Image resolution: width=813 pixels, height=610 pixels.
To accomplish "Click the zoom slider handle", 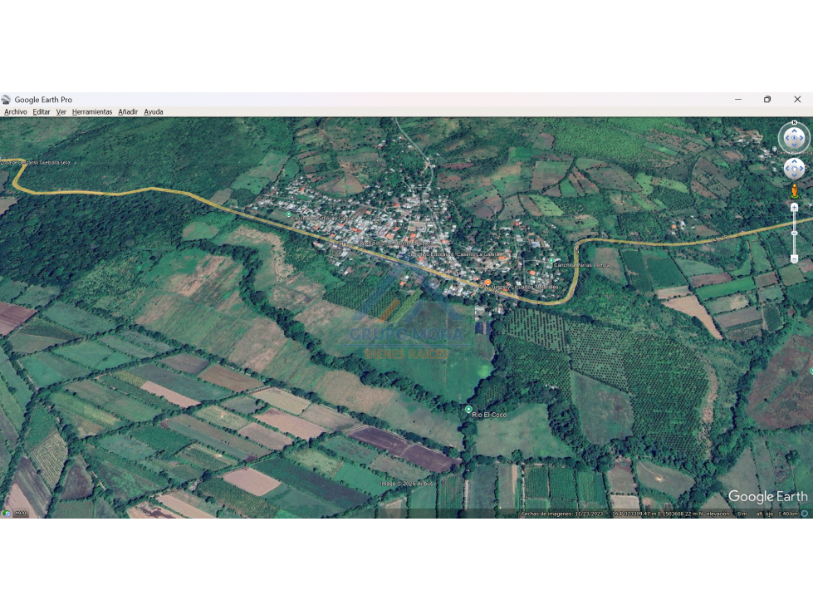I will pos(795,233).
